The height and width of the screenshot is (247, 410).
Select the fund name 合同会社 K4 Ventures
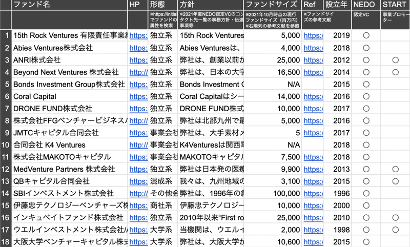coord(49,145)
